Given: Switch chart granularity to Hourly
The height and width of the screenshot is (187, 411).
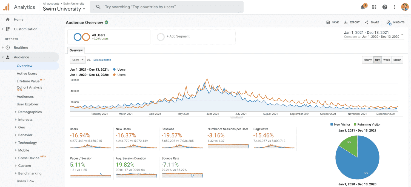Looking at the screenshot, I should [x=368, y=60].
